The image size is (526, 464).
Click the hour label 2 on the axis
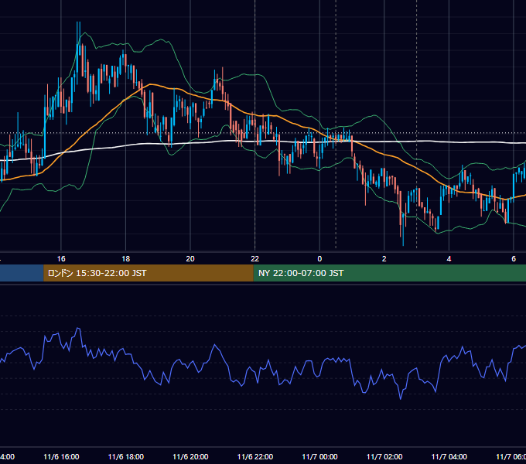(384, 259)
